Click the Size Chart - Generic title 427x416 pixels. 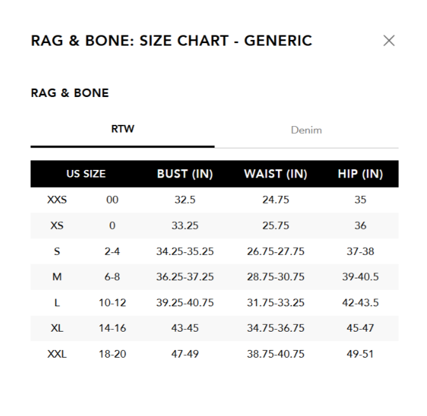click(x=171, y=41)
